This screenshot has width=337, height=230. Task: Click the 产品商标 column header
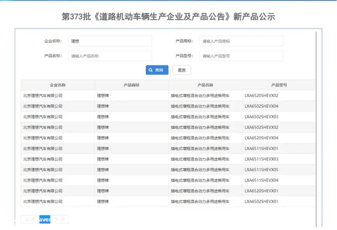coord(131,85)
